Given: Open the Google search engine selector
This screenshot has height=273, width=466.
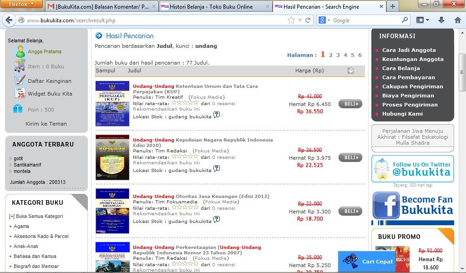Looking at the screenshot, I should pos(324,20).
